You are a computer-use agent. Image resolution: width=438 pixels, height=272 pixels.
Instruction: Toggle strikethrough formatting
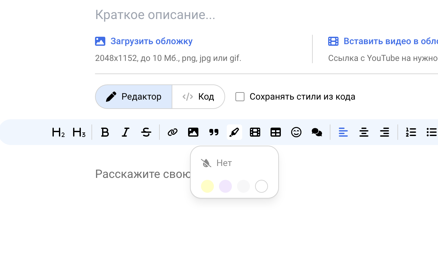coord(146,132)
